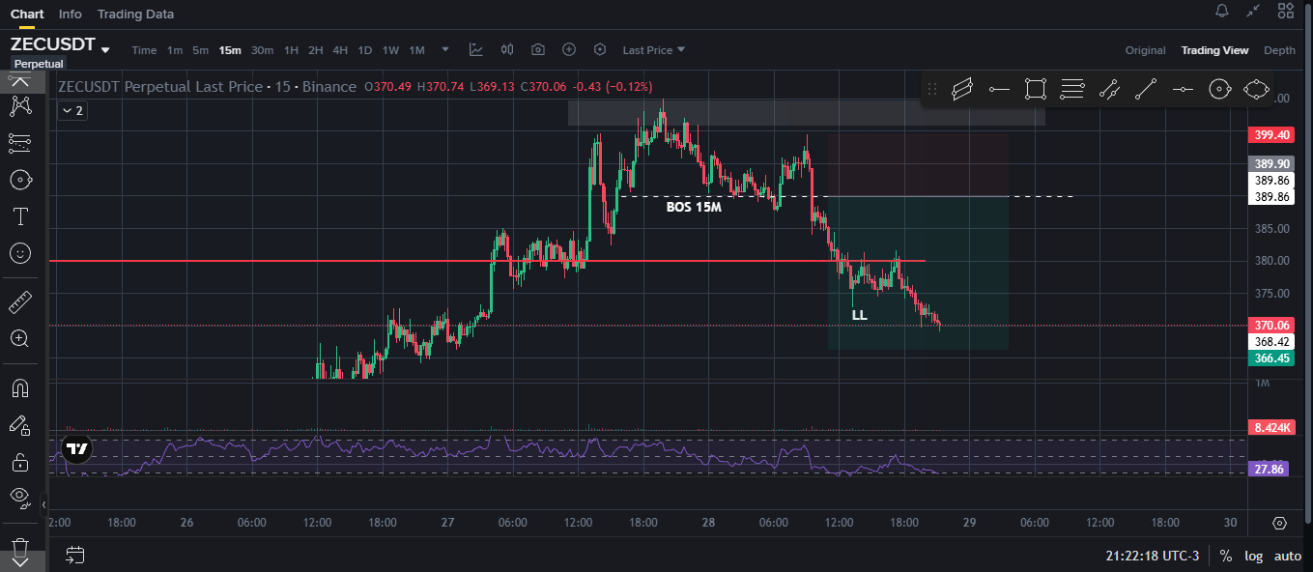Select the rectangle tool in floating toolbar
1313x572 pixels.
[x=1036, y=90]
